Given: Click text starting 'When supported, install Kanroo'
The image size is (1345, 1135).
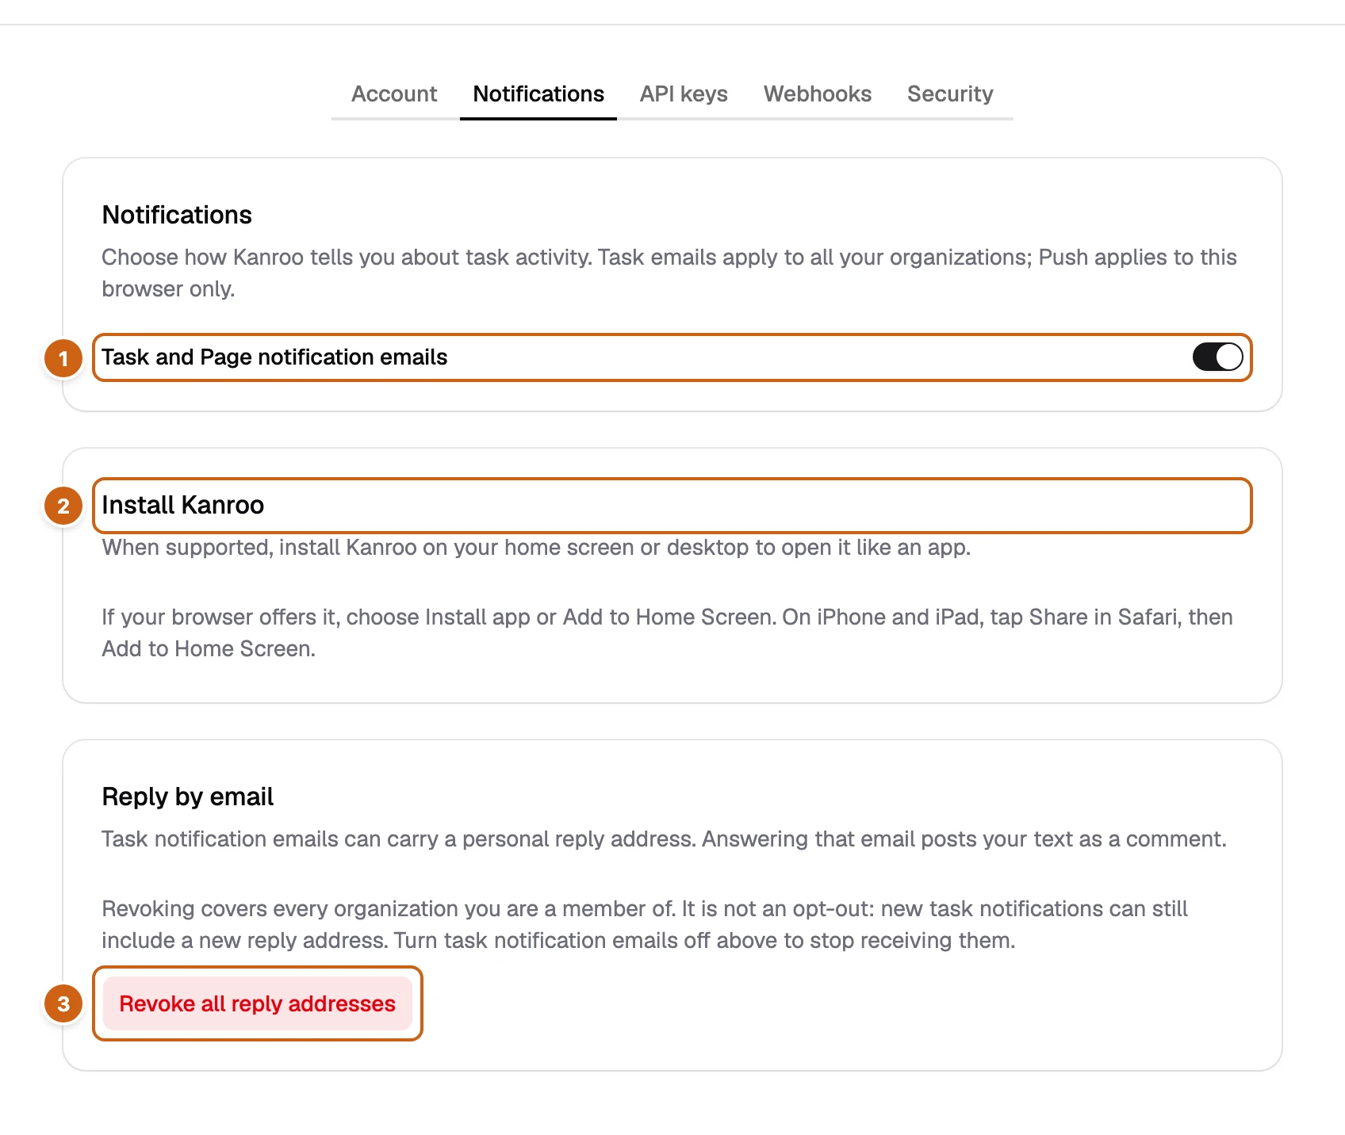Looking at the screenshot, I should click(x=536, y=548).
